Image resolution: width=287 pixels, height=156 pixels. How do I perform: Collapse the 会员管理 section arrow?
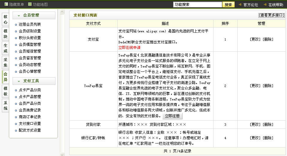click(x=19, y=16)
